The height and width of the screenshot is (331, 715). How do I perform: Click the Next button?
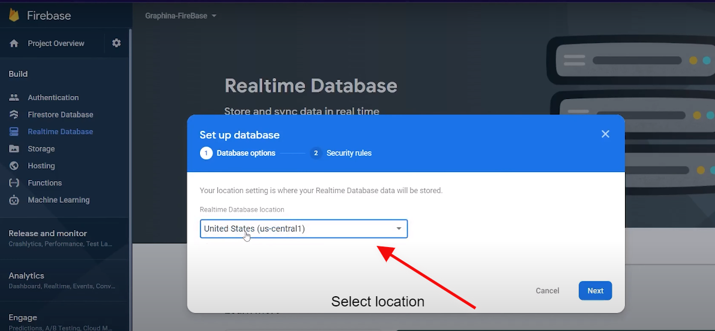point(595,290)
